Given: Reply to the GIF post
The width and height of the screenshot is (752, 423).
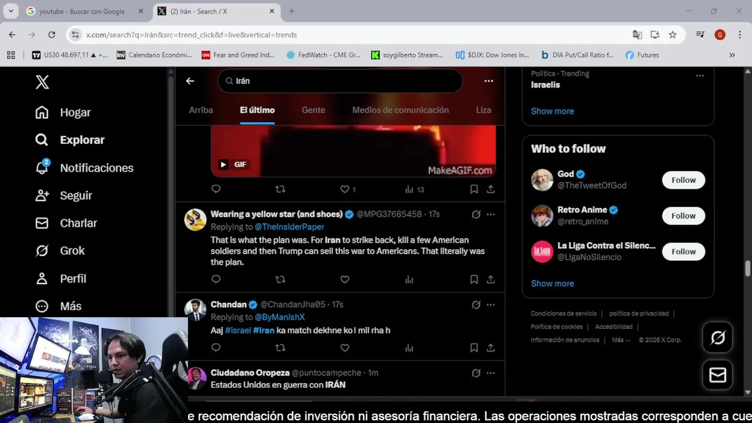Looking at the screenshot, I should click(x=216, y=189).
